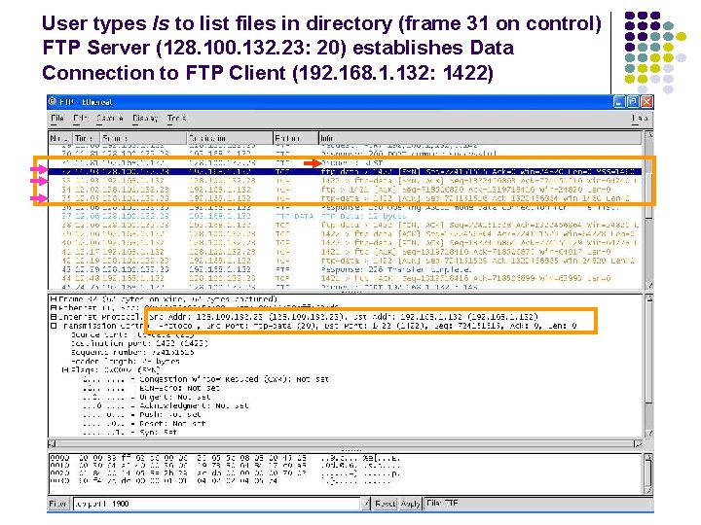Open the File menu
This screenshot has width=701, height=525.
point(57,119)
